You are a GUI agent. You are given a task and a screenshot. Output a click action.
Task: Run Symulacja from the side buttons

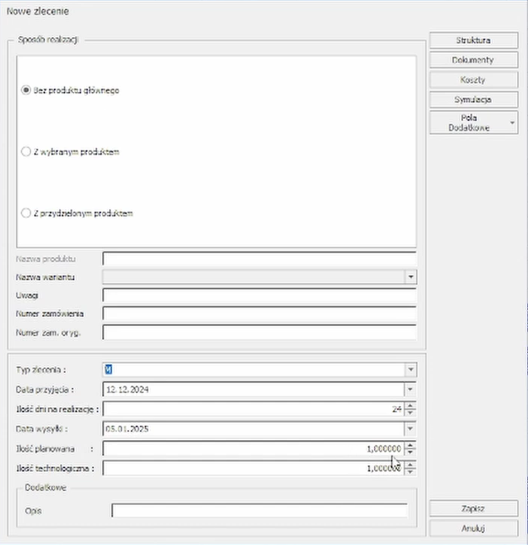(473, 99)
